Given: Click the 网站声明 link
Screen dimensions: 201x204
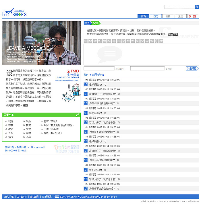Looking at the screenshot, I should pos(173,34).
